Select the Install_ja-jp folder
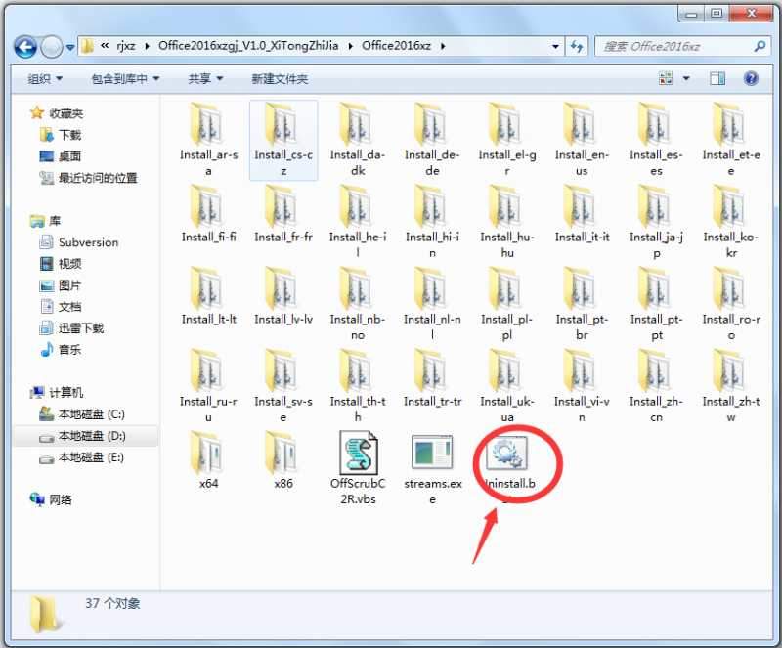 coord(656,215)
